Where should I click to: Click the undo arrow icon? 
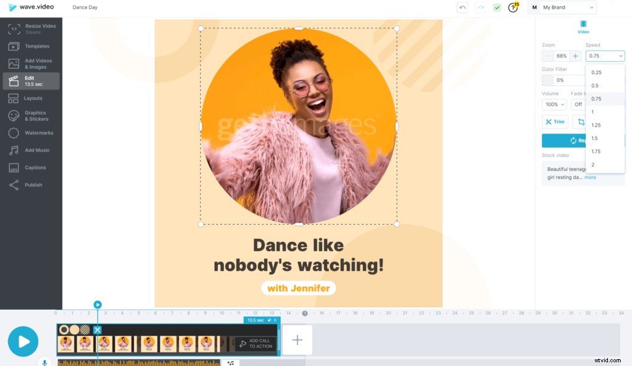click(x=462, y=7)
